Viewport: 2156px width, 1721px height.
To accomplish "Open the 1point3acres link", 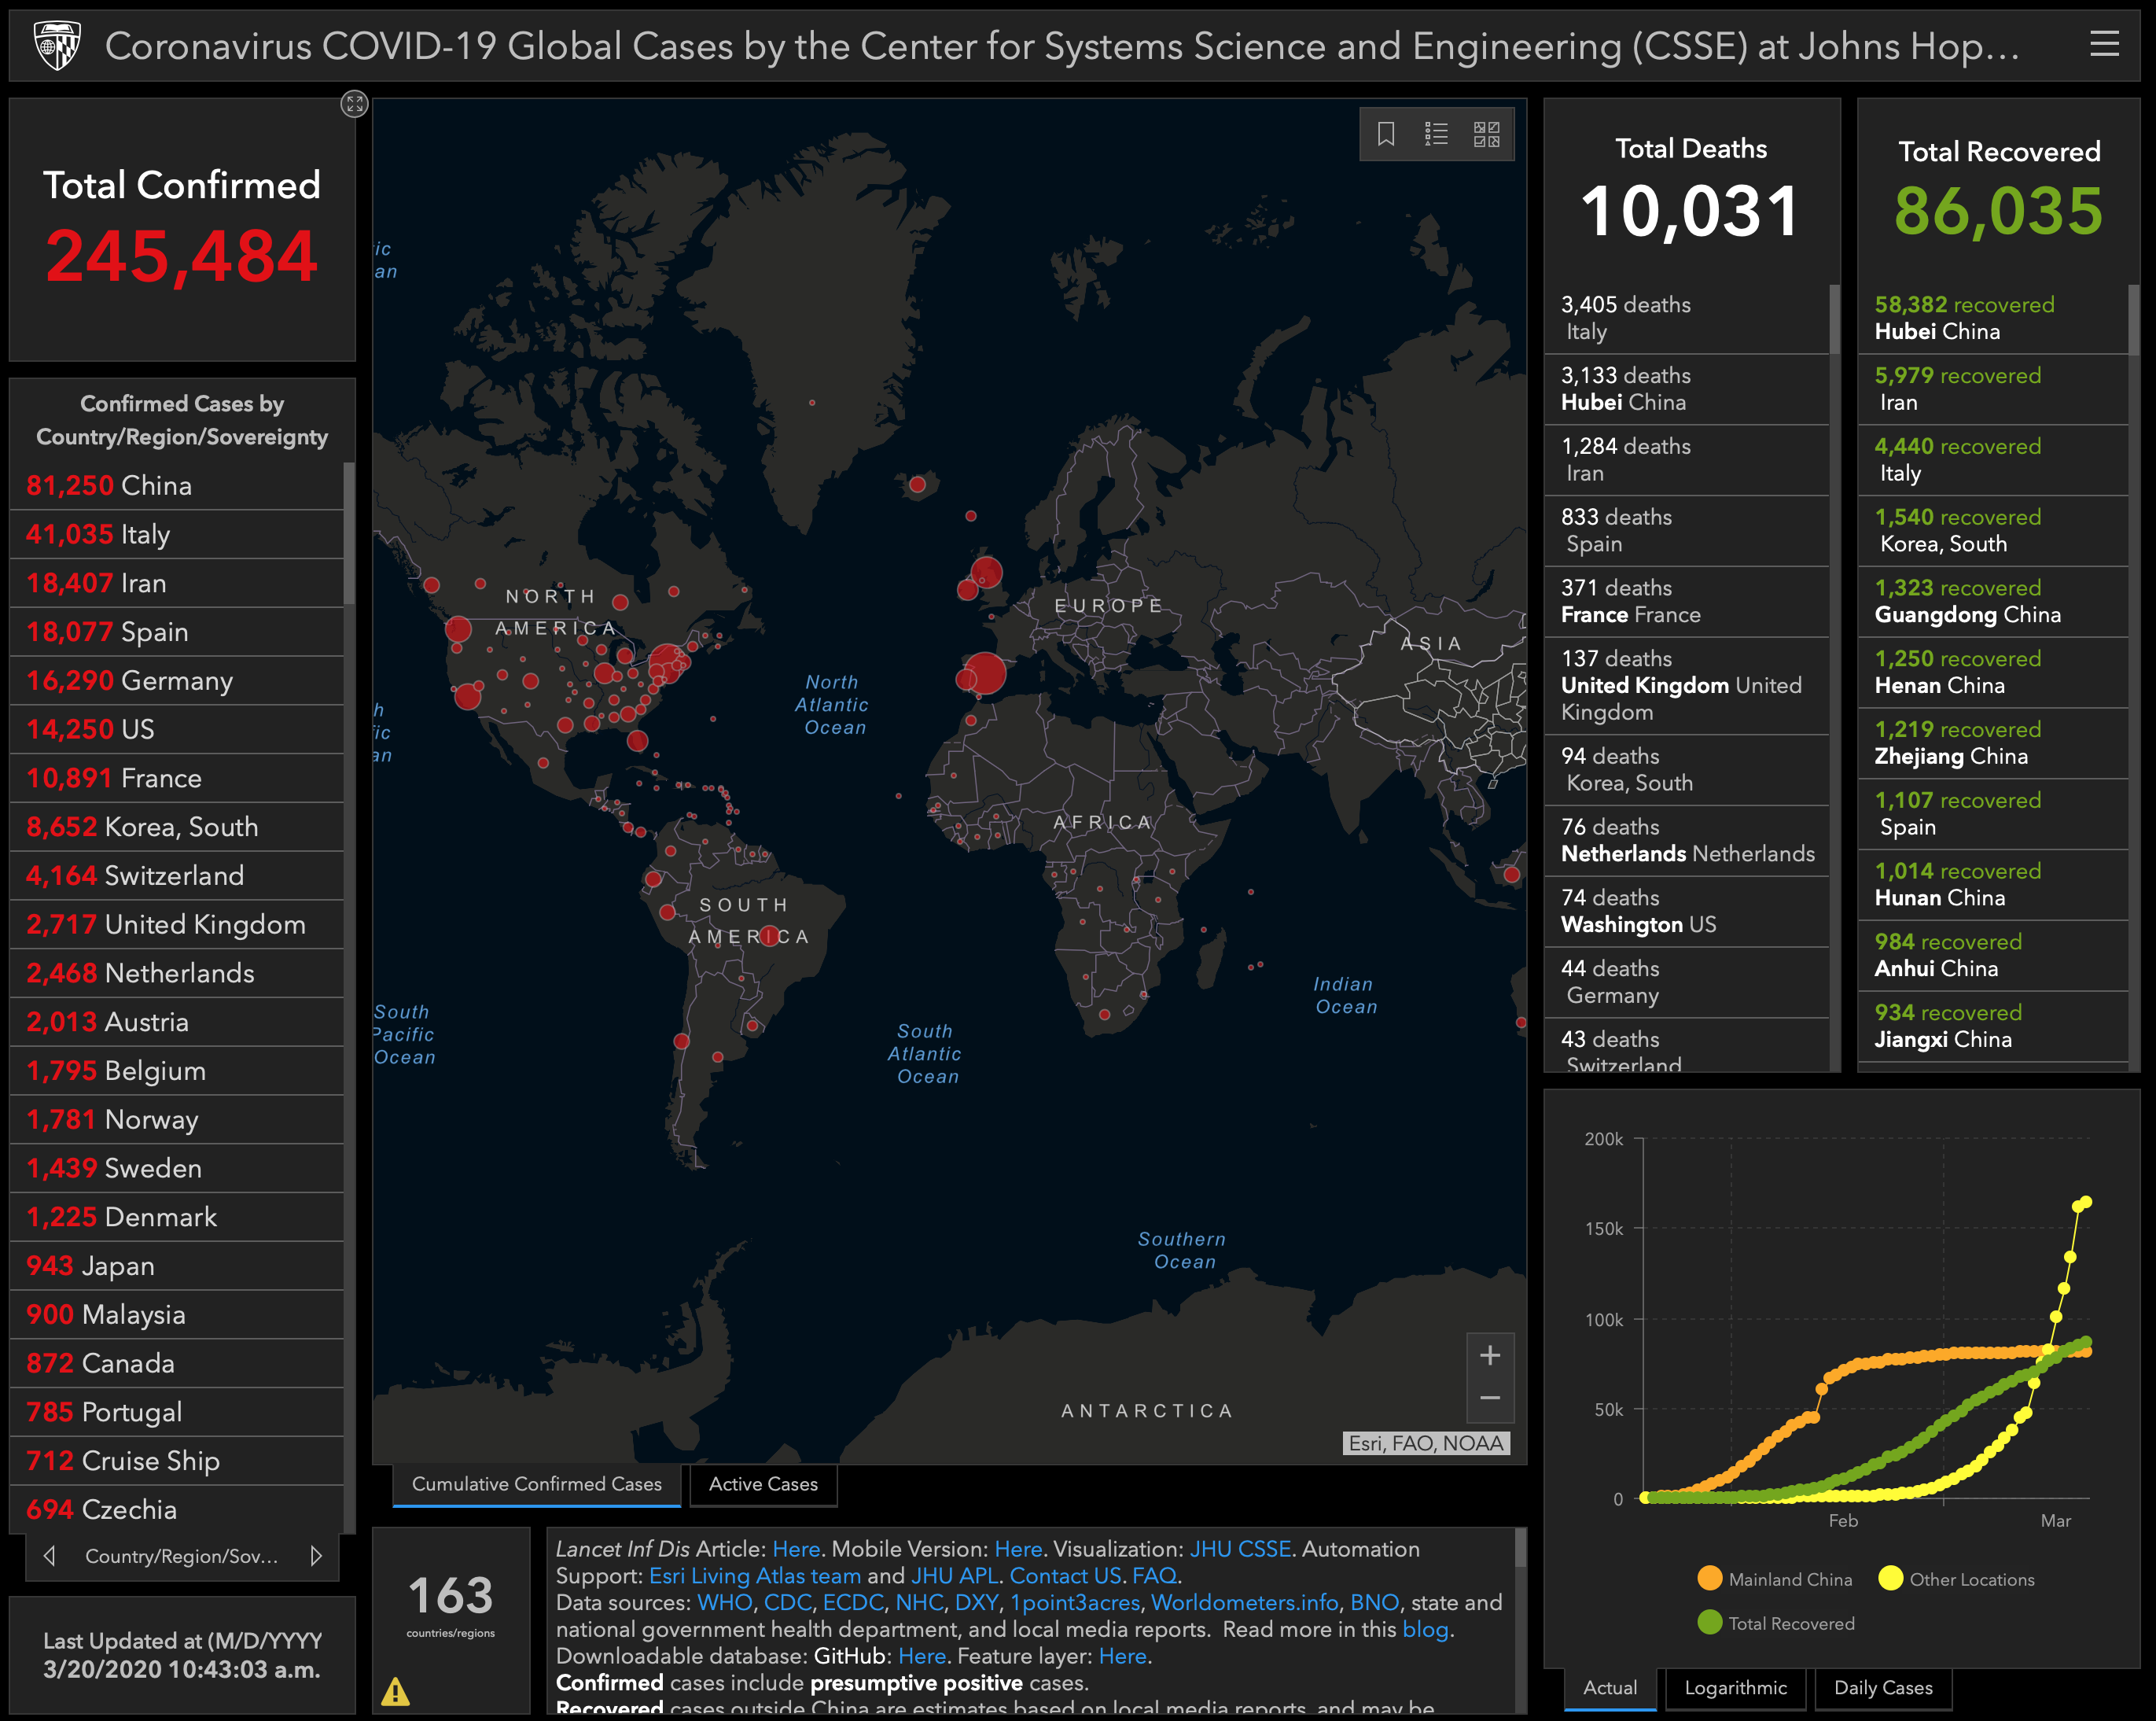I will (1075, 1603).
